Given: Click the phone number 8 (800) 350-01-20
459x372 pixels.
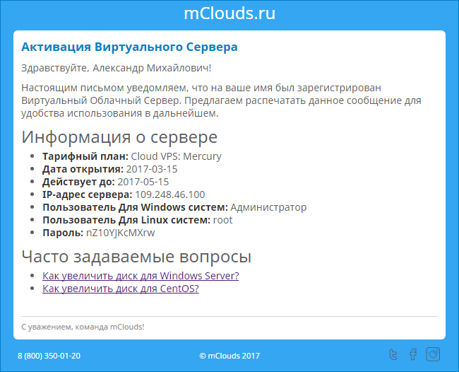Looking at the screenshot, I should (49, 356).
